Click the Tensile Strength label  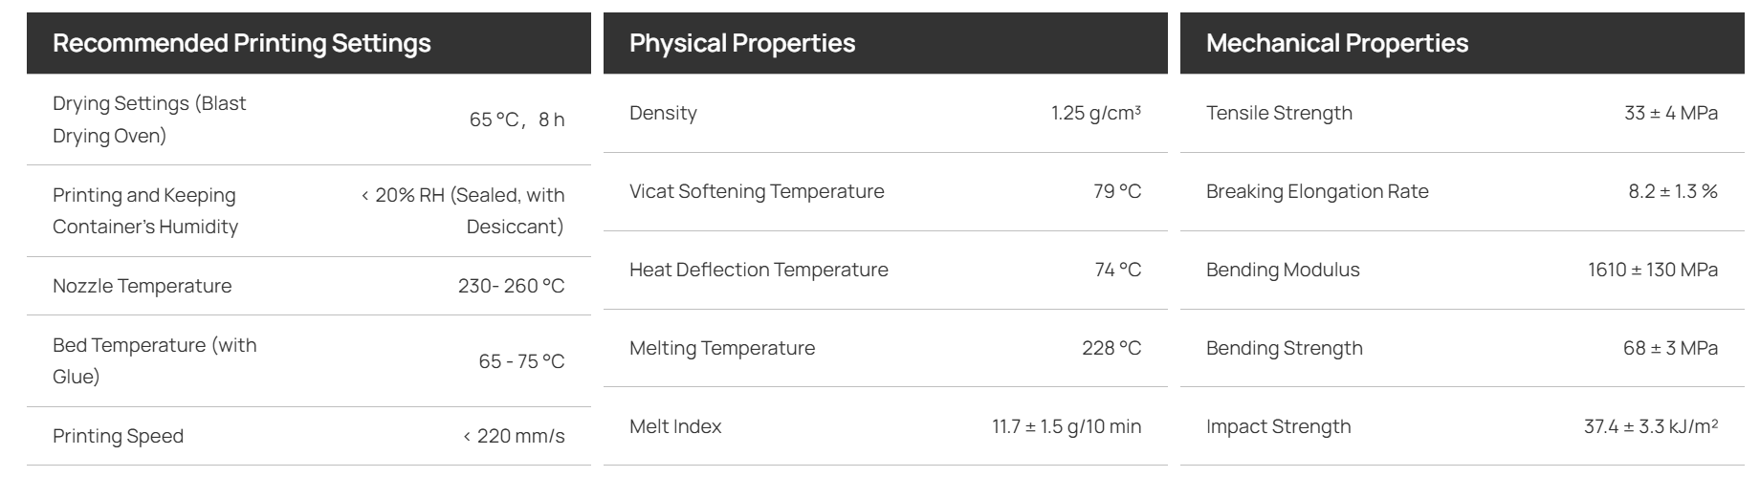click(x=1279, y=113)
